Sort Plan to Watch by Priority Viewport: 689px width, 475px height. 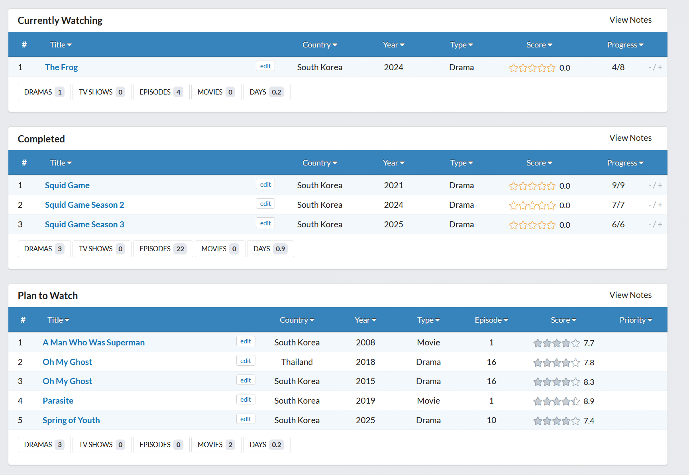636,320
